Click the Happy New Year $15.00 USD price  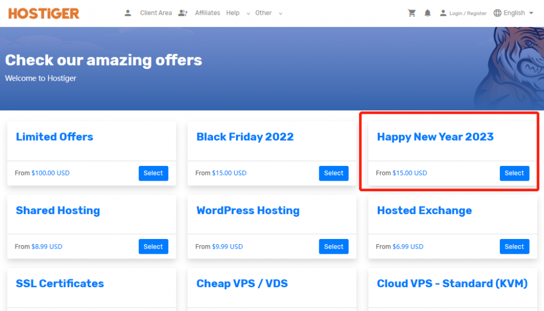pos(410,173)
